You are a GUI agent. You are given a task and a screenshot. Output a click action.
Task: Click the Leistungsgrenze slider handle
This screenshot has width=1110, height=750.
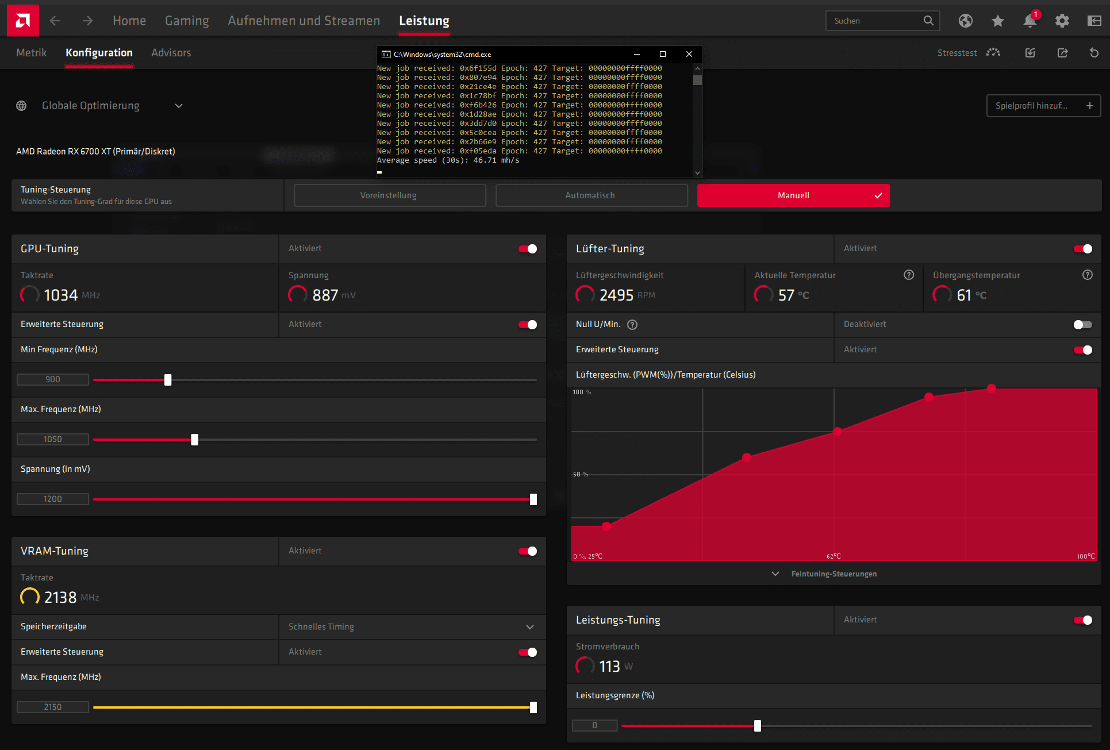pos(758,726)
